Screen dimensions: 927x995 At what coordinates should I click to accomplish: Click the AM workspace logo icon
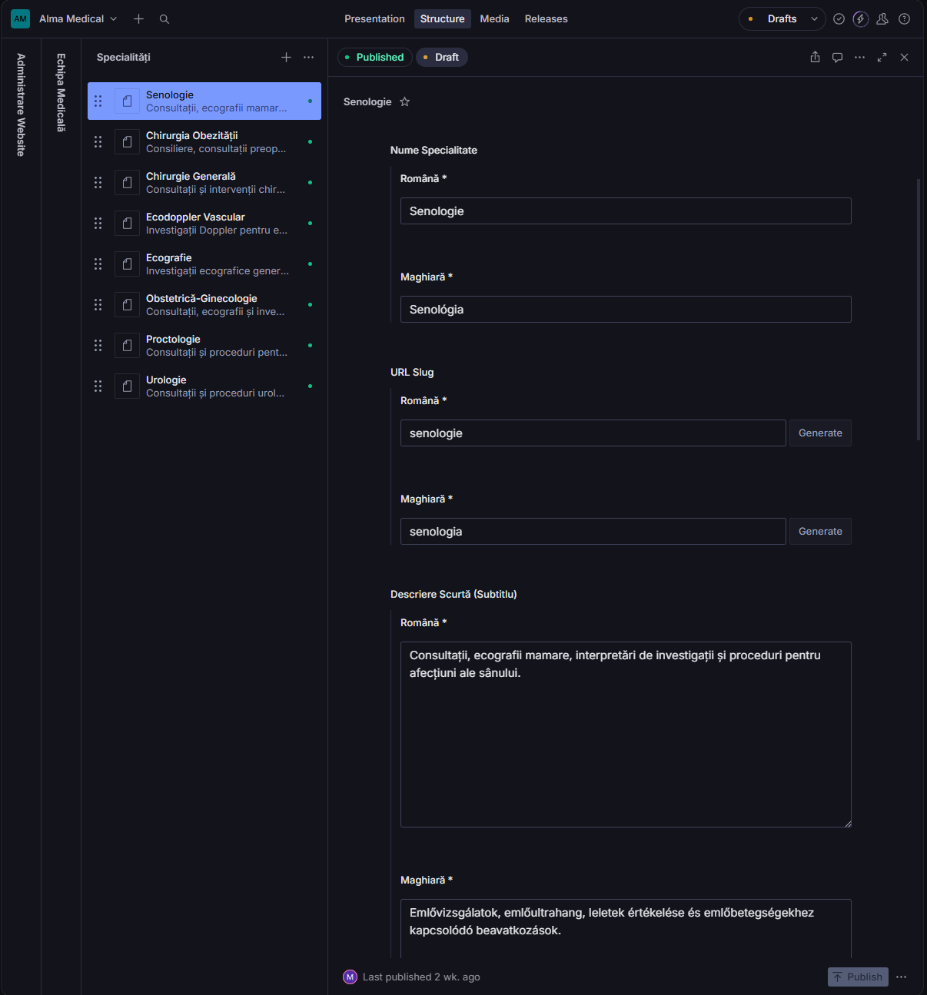point(20,18)
